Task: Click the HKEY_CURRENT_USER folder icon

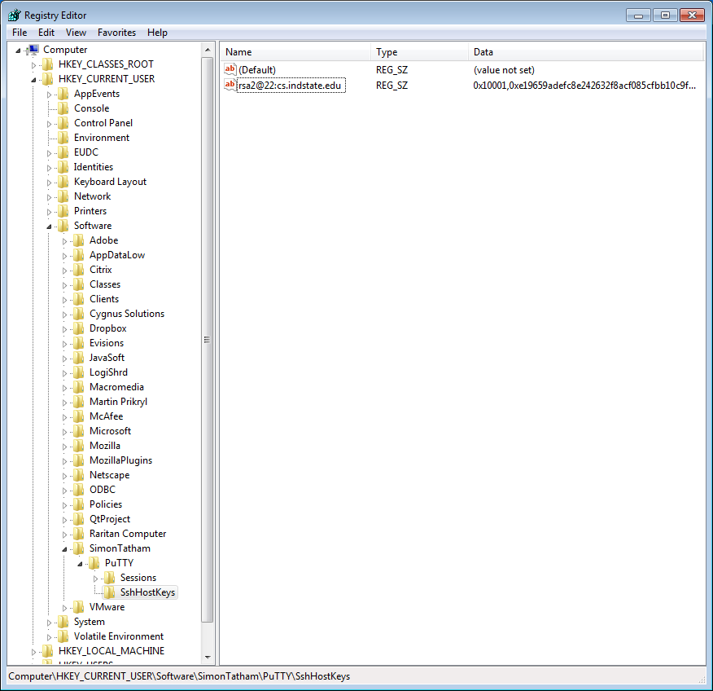Action: [48, 79]
